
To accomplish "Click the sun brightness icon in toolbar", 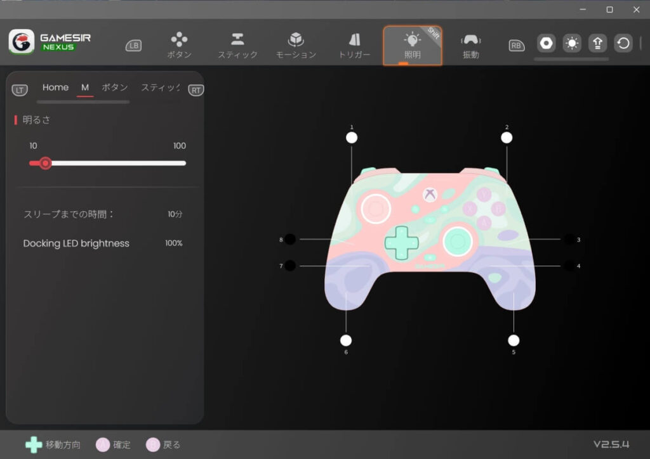I will pyautogui.click(x=572, y=43).
